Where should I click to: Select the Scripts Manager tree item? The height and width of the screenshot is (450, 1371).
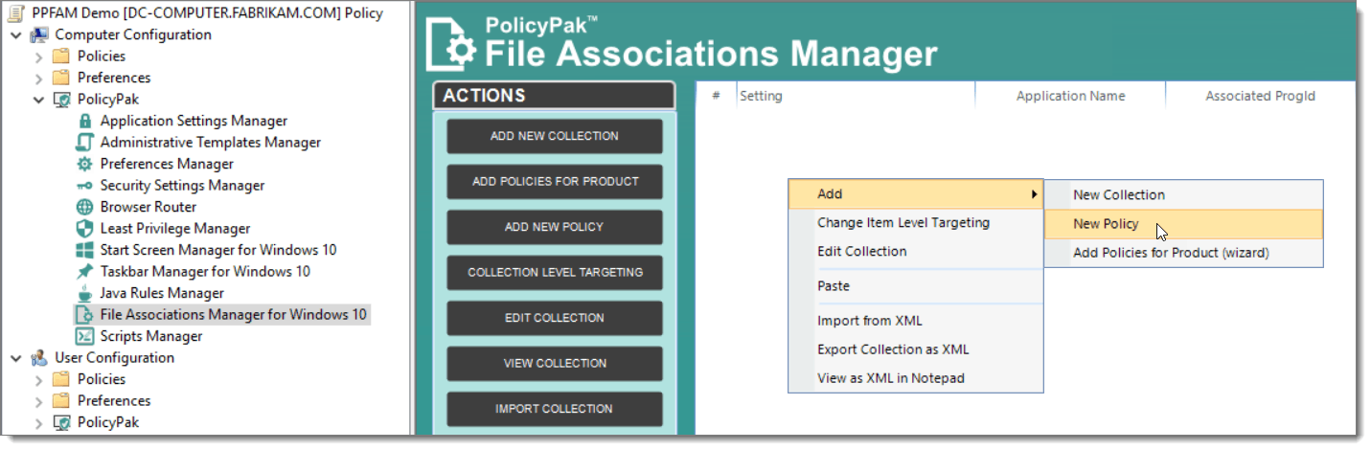click(x=151, y=336)
